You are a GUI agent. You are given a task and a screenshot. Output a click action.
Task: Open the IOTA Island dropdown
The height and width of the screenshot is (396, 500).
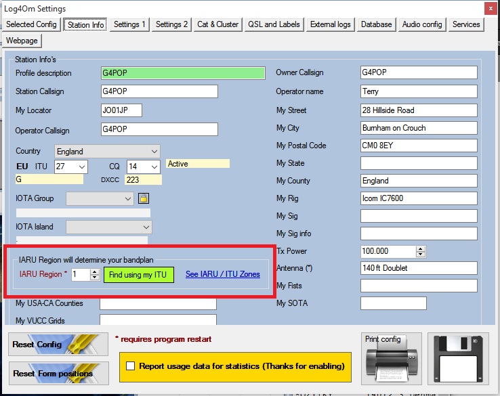[x=108, y=227]
